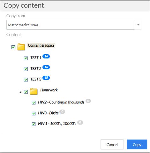The height and width of the screenshot is (153, 150).
Task: Collapse the Homework folder tree arrow
Action: [x=20, y=92]
